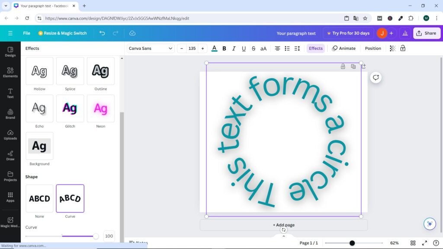443x249 pixels.
Task: Open the Elements tab in sidebar
Action: coord(10,72)
